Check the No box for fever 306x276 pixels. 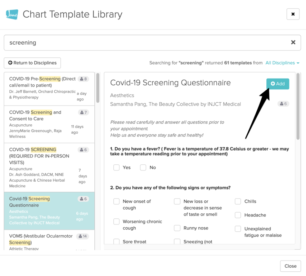143,168
